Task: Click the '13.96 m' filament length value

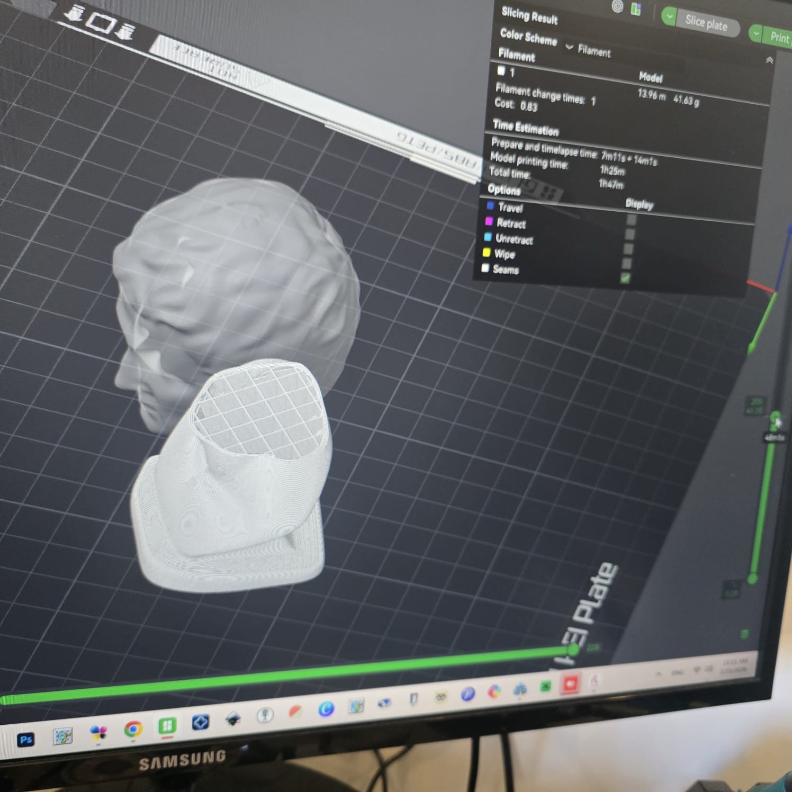Action: click(652, 95)
